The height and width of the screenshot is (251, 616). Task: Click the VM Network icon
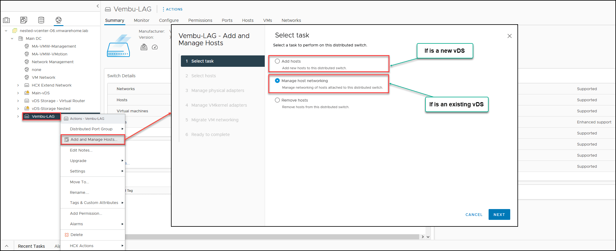(27, 77)
